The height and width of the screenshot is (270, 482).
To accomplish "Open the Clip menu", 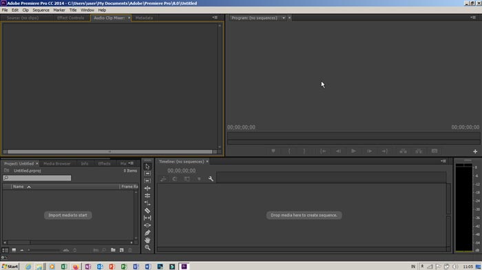I will coord(25,10).
